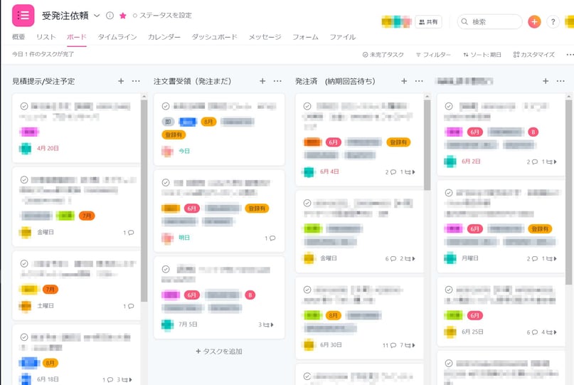Click the 即 tag on the 今日 card

[168, 122]
